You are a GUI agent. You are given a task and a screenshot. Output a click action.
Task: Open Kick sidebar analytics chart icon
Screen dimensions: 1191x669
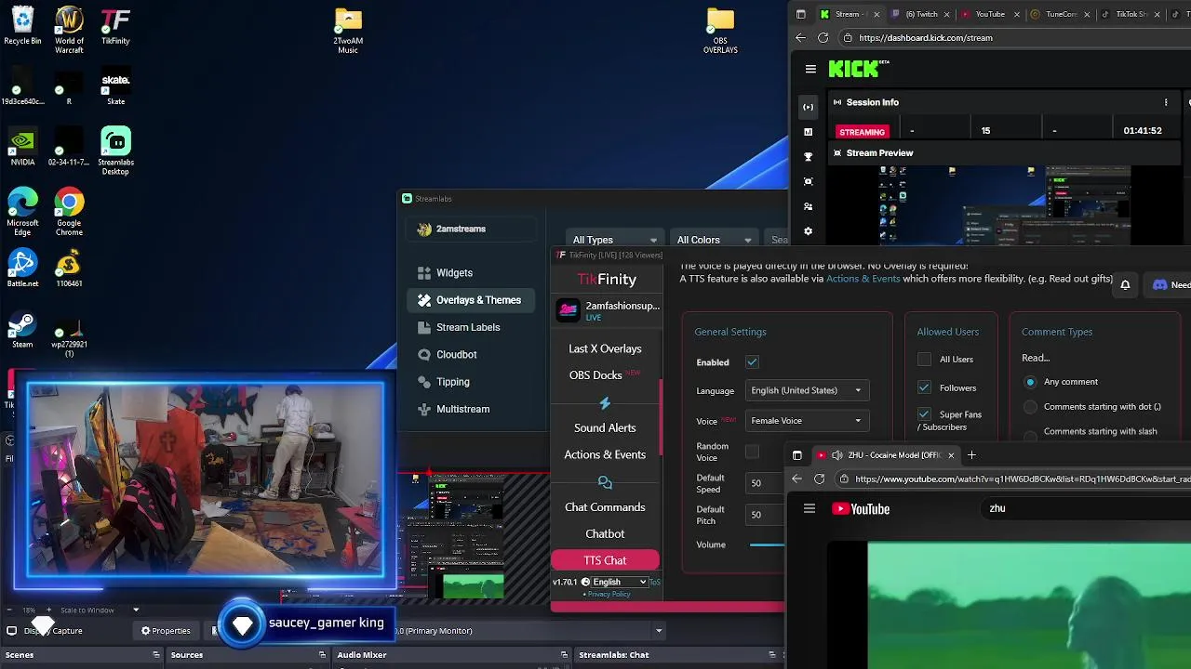[808, 132]
